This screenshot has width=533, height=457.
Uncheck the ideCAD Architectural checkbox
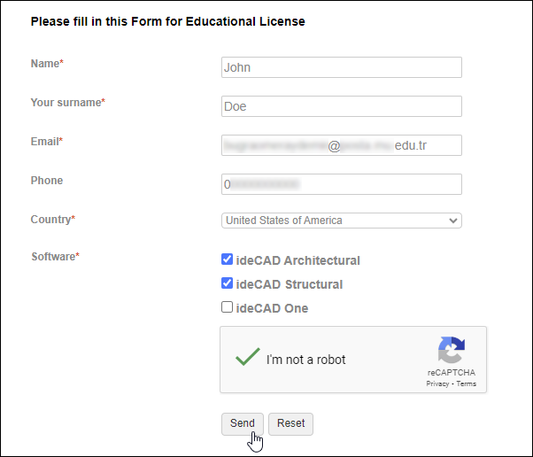228,260
